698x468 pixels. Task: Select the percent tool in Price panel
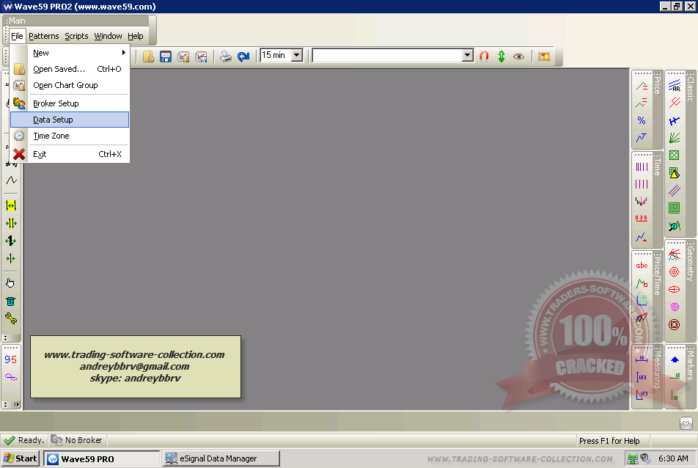[642, 120]
